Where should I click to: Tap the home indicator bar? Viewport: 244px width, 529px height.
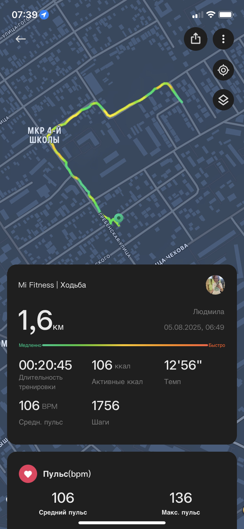122,523
